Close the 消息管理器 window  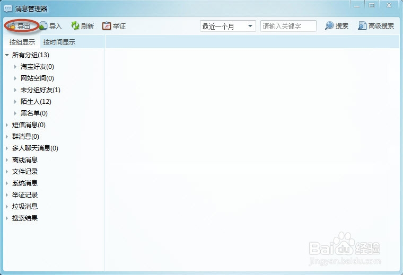[389, 5]
